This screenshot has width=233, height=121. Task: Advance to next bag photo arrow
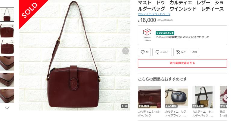[126, 51]
